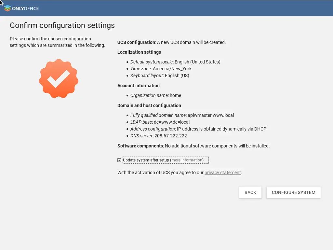
Task: Open the privacy statement link
Action: [222, 173]
